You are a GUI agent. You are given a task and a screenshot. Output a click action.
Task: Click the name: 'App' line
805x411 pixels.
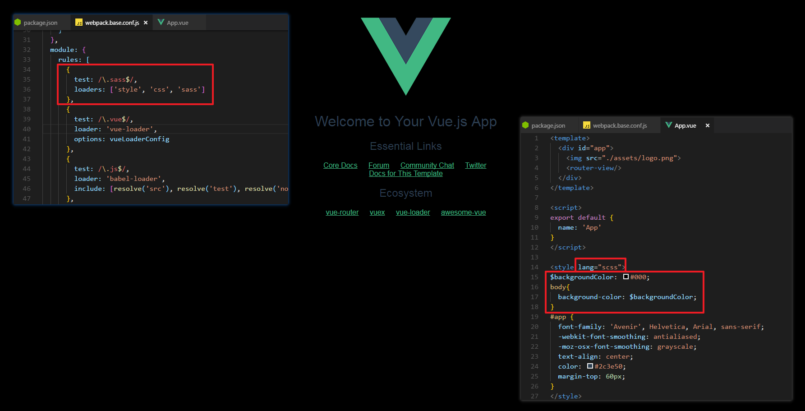[580, 227]
